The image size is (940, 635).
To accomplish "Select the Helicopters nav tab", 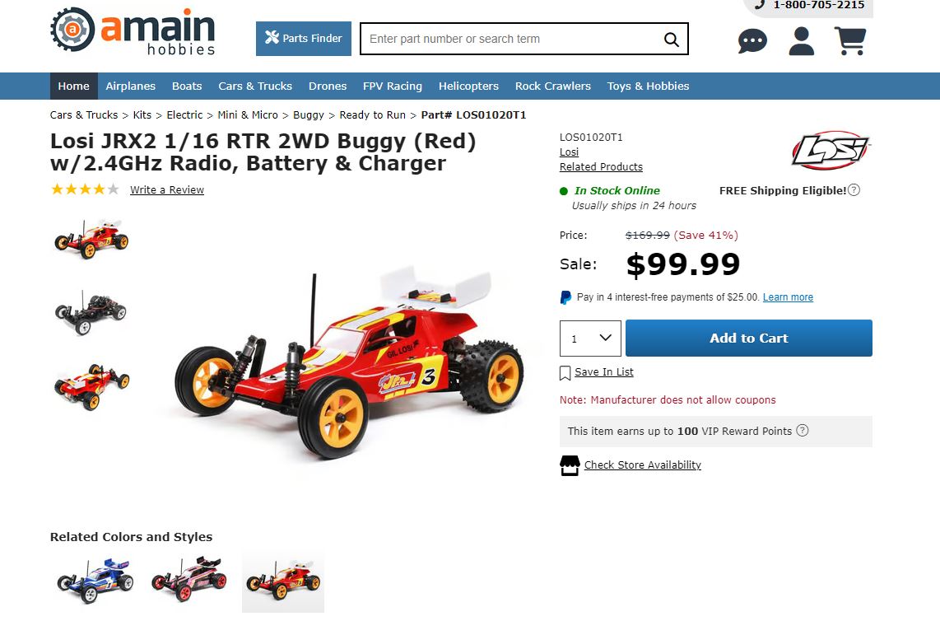I will pos(468,86).
